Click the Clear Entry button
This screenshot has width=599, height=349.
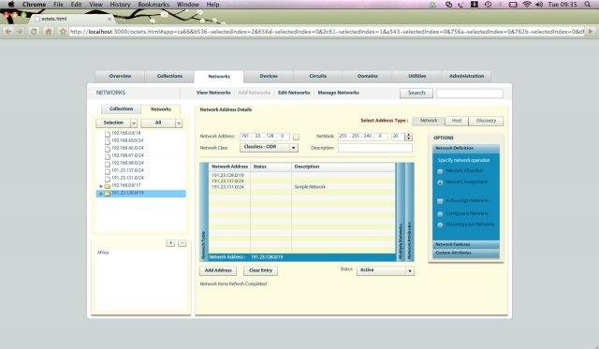tap(260, 270)
